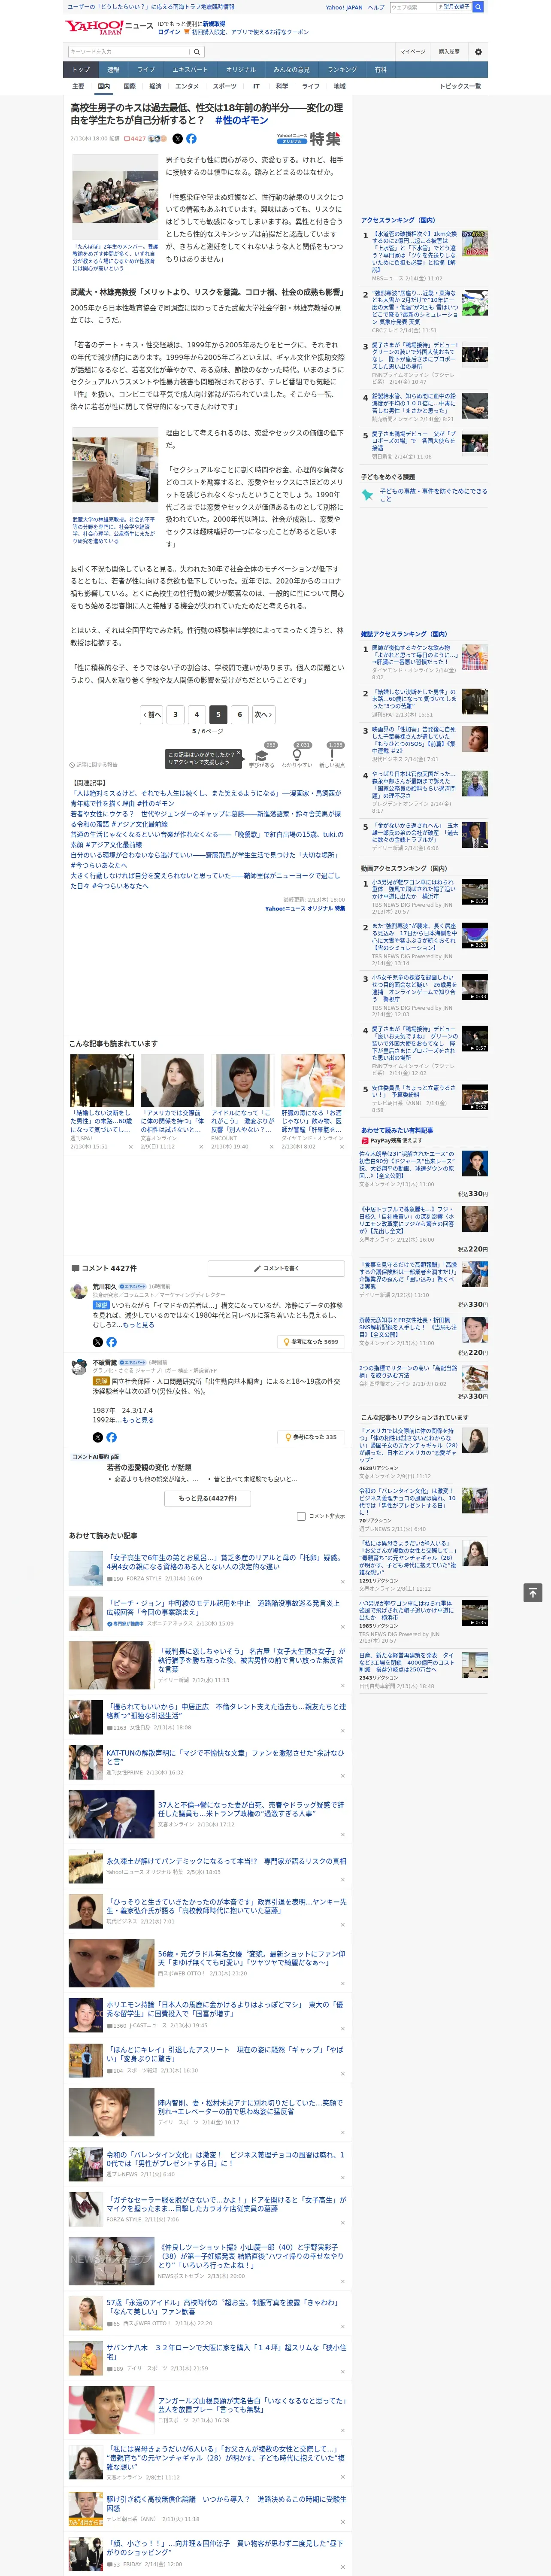Open 不破雷蔵 commenter avatar
The height and width of the screenshot is (2576, 551).
[x=78, y=1366]
